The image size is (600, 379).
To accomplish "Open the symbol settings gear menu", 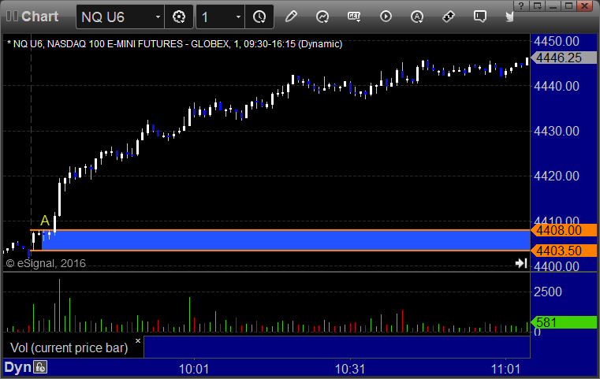I will coord(179,17).
